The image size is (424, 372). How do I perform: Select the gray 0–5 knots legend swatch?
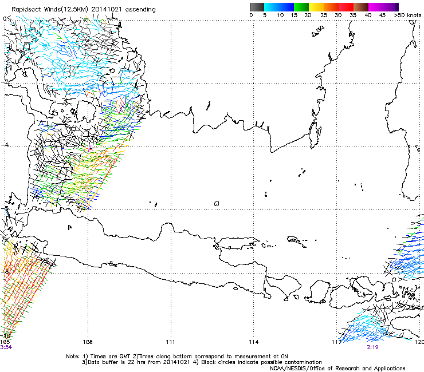pyautogui.click(x=257, y=7)
